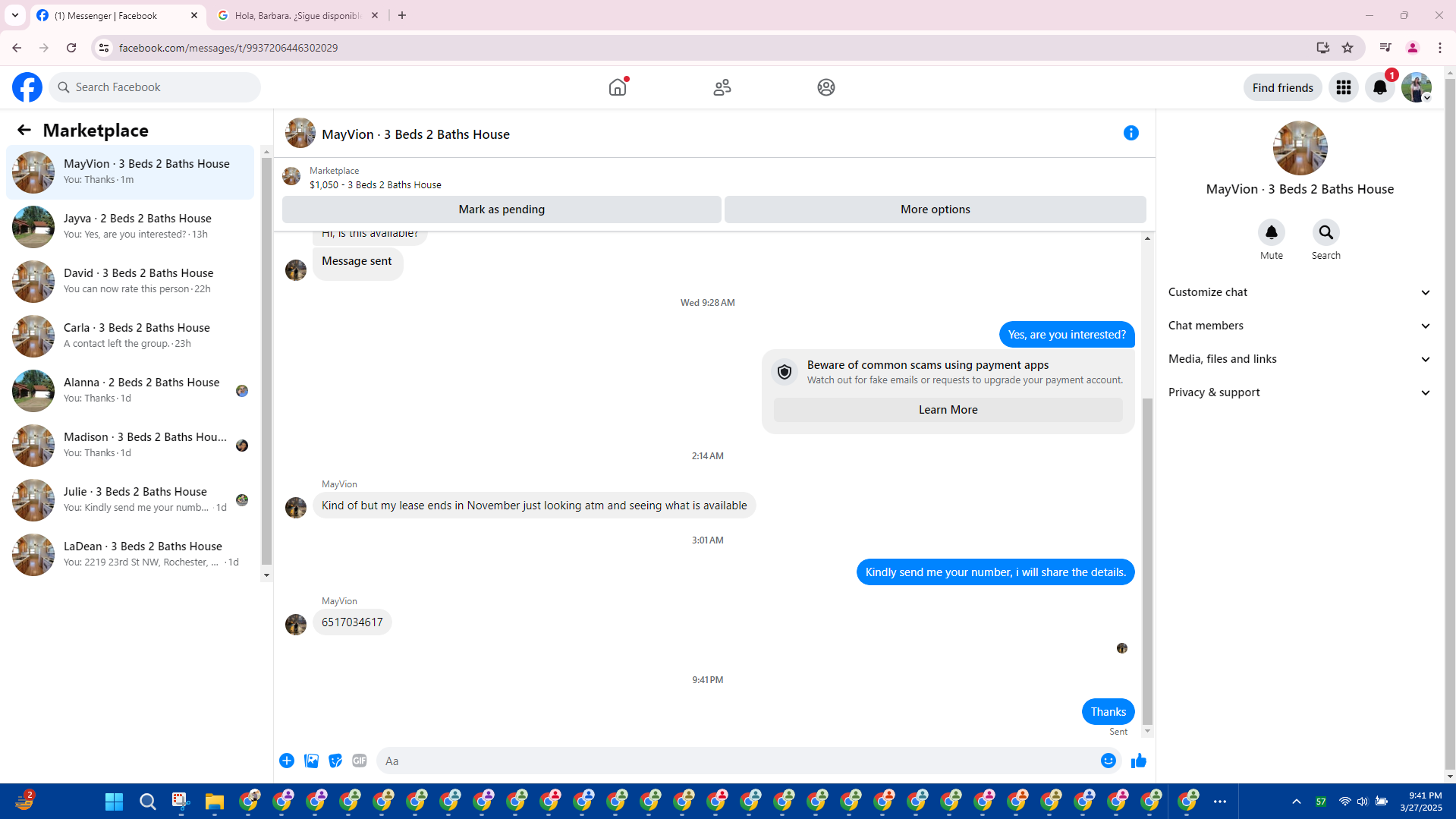Open File Explorer from the taskbar
This screenshot has width=1456, height=819.
point(215,802)
